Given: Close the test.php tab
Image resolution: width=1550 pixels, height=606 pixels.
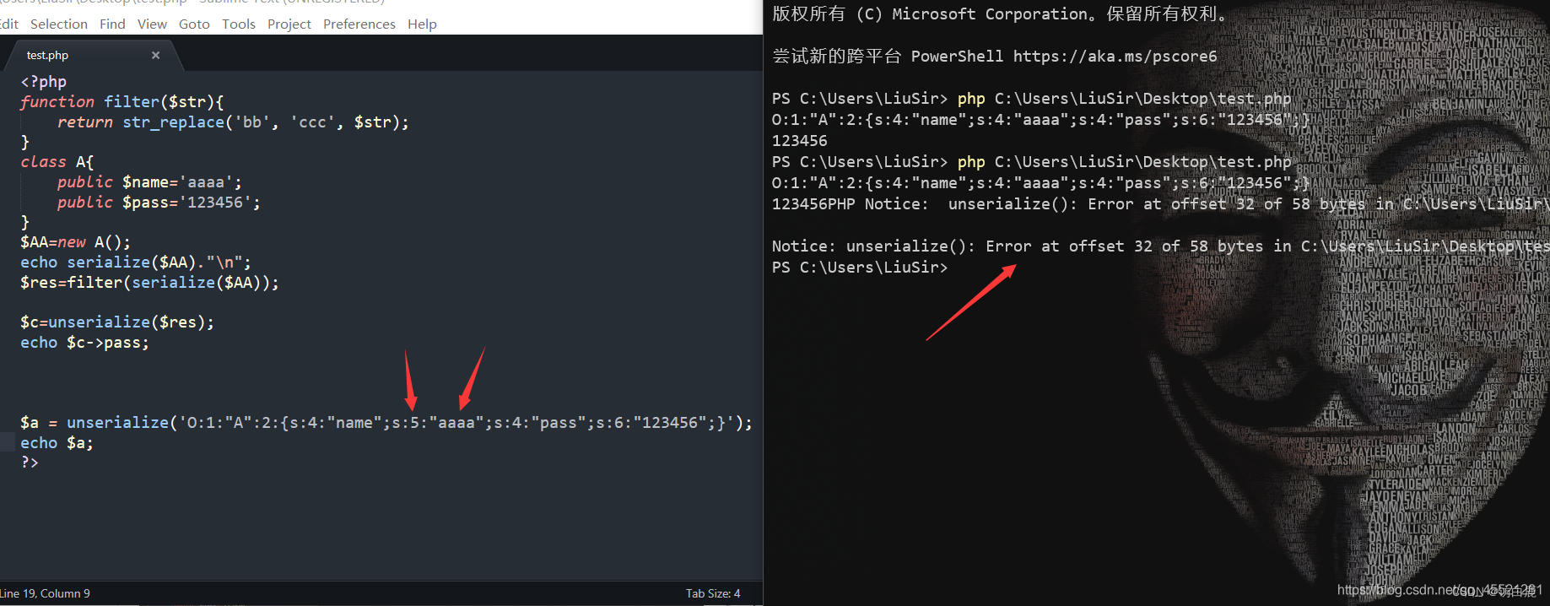Looking at the screenshot, I should tap(155, 55).
